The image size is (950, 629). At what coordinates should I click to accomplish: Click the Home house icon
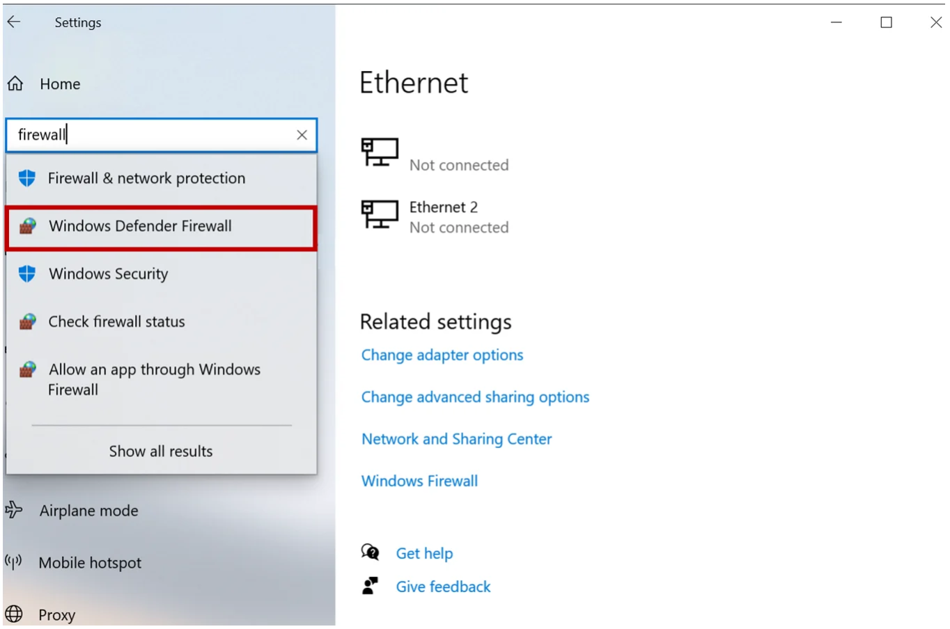click(x=15, y=84)
